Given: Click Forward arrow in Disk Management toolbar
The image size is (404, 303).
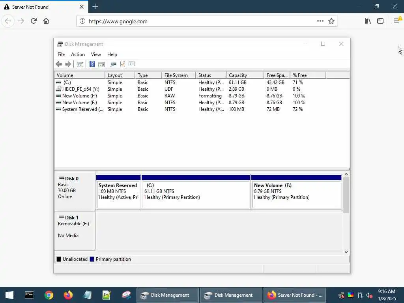Looking at the screenshot, I should 68,64.
